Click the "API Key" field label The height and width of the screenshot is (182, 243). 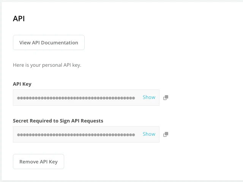[22, 84]
